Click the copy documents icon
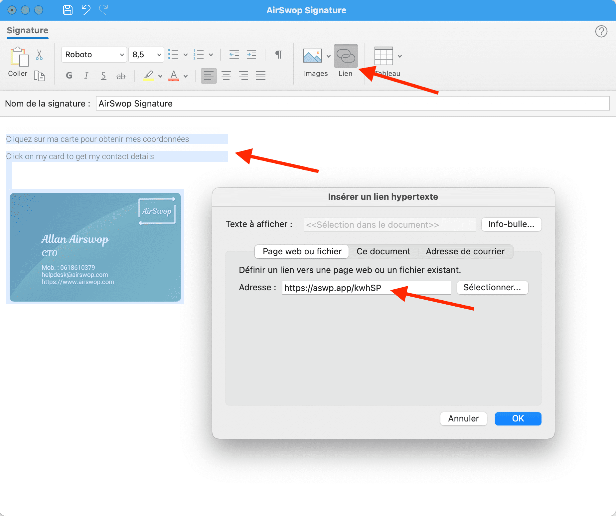 point(39,76)
